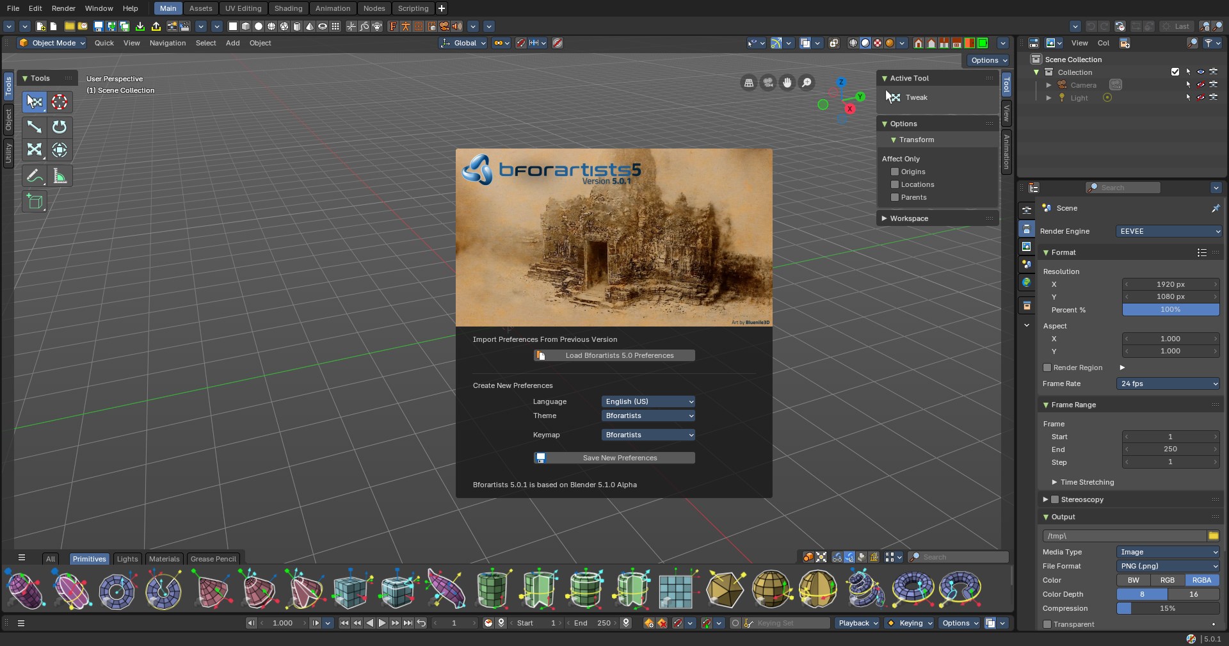Select the Tweak select tool
Screen dimensions: 1229x646
point(35,102)
